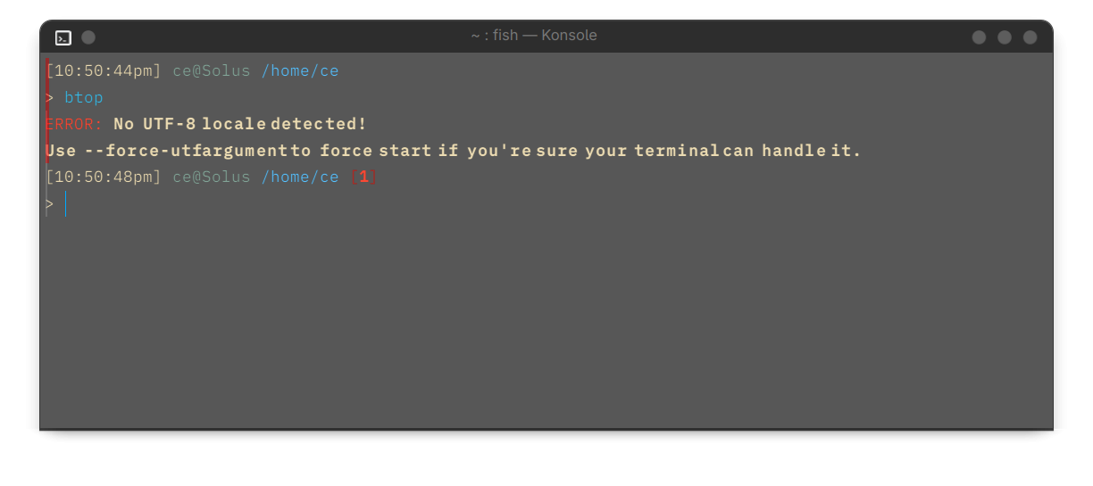The width and height of the screenshot is (1093, 486).
Task: Click the ">" prompt symbol before btop
Action: tap(50, 97)
